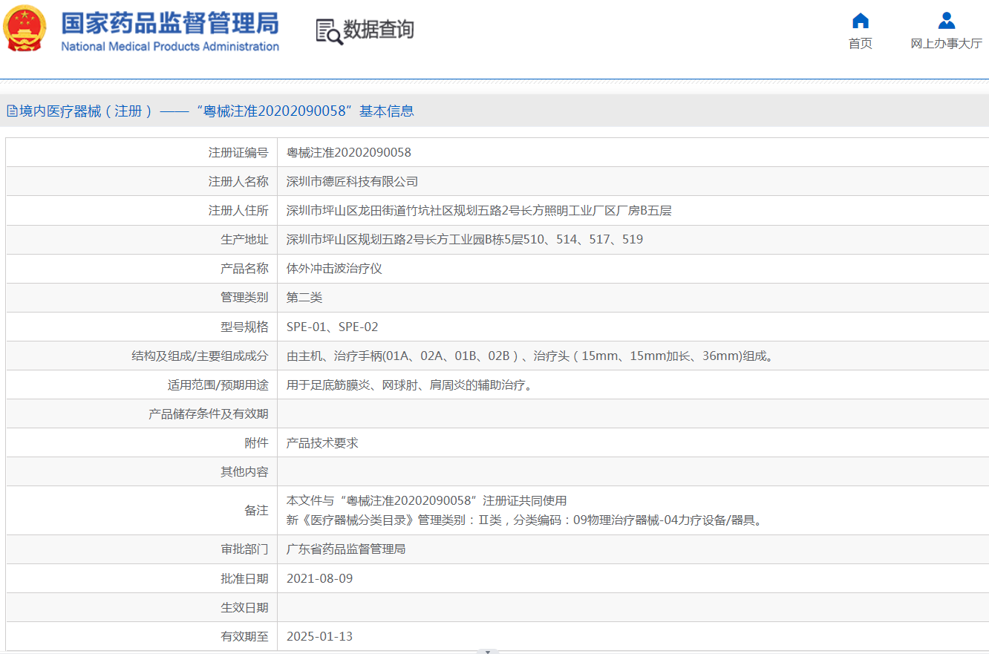Click the 有效期至 label
Image resolution: width=989 pixels, height=654 pixels.
pyautogui.click(x=244, y=637)
